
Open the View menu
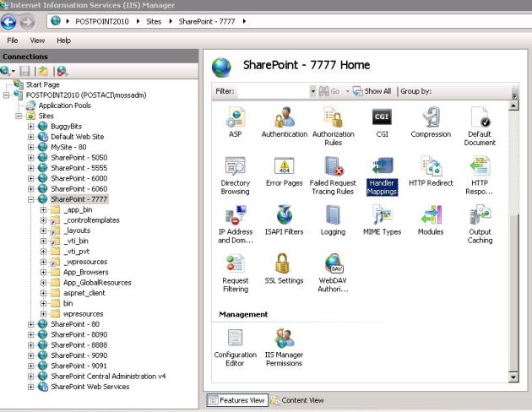point(37,40)
